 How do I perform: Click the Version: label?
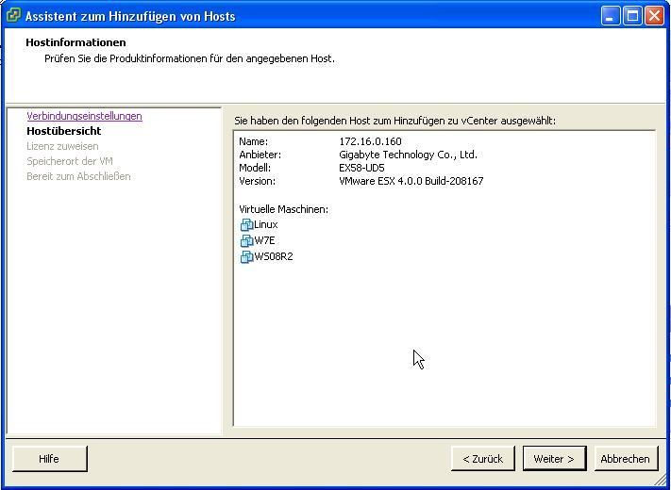258,181
